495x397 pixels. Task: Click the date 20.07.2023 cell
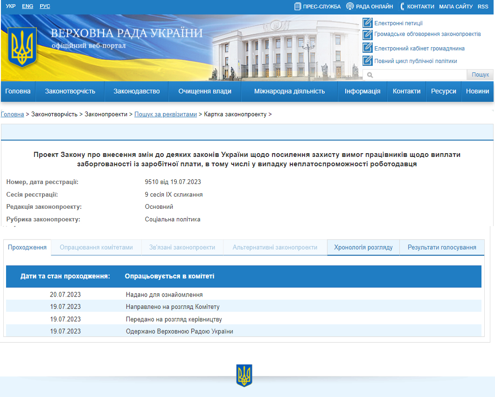(x=65, y=295)
